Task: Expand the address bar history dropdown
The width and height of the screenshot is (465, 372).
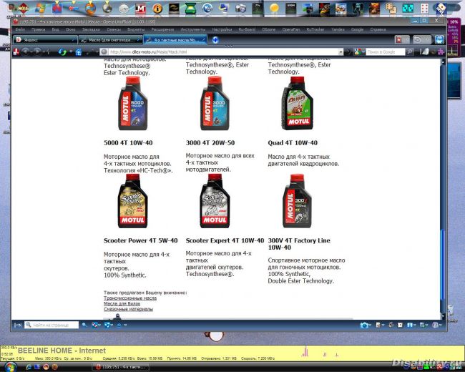Action: tap(341, 52)
